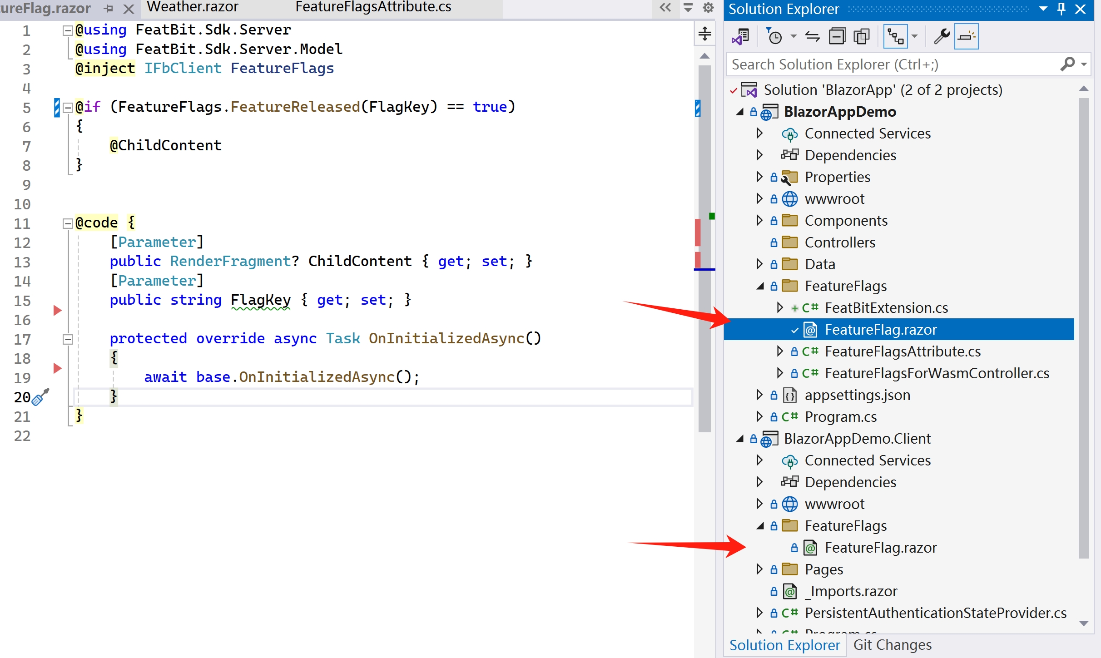Screen dimensions: 1101x658
Task: Expand FeatBitExtension.cs node
Action: tap(779, 307)
